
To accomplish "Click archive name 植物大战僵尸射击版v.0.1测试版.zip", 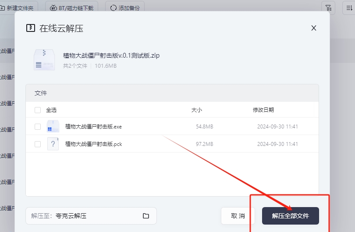I will (x=111, y=55).
